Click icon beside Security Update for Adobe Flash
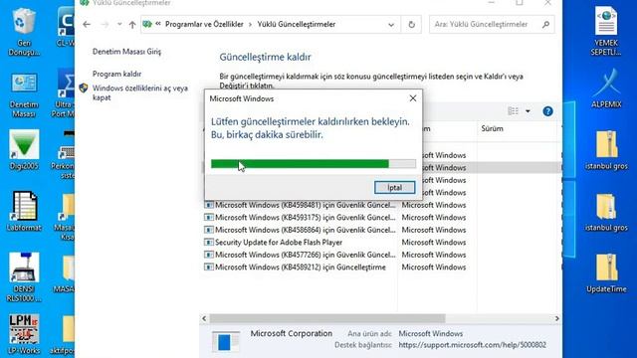637x358 pixels. tap(208, 243)
